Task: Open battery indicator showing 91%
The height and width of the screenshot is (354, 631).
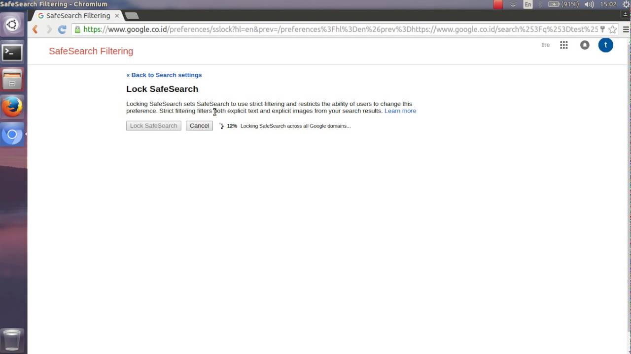Action: 563,4
